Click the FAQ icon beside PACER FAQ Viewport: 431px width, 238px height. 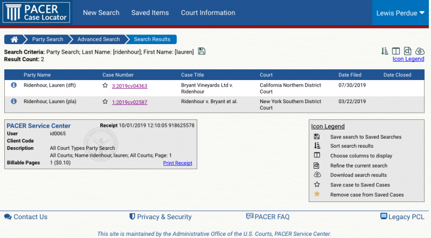249,216
